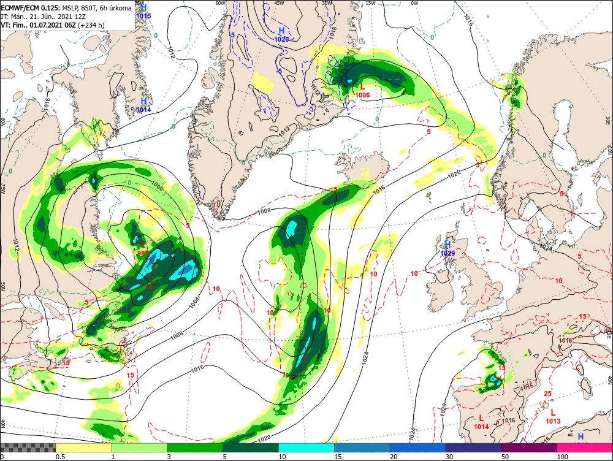Click the legend tick value '30'
This screenshot has width=613, height=461.
point(449,457)
